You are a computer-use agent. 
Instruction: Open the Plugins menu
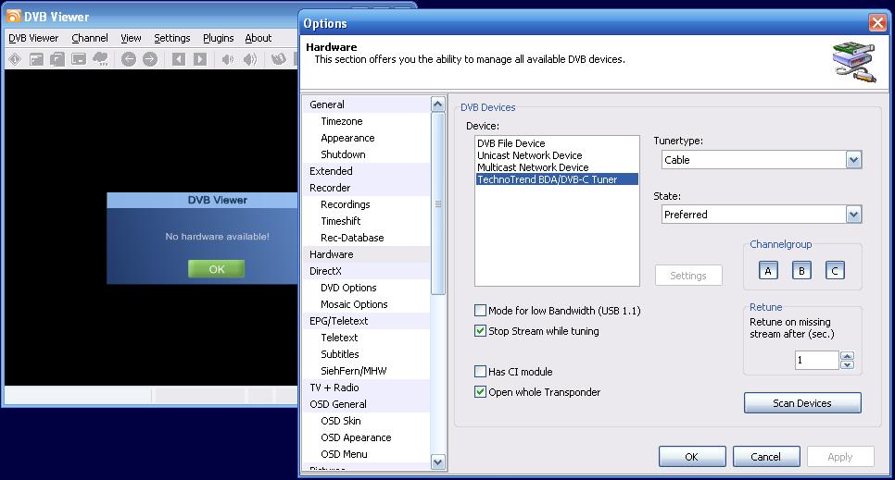pyautogui.click(x=219, y=38)
